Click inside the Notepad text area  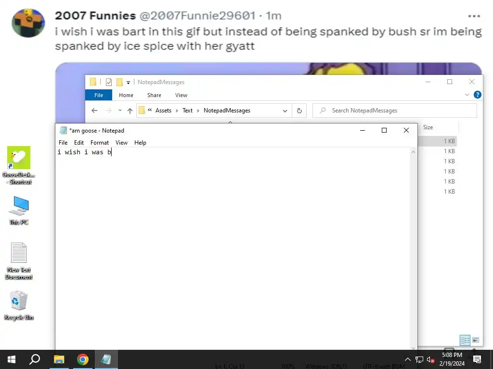(234, 248)
